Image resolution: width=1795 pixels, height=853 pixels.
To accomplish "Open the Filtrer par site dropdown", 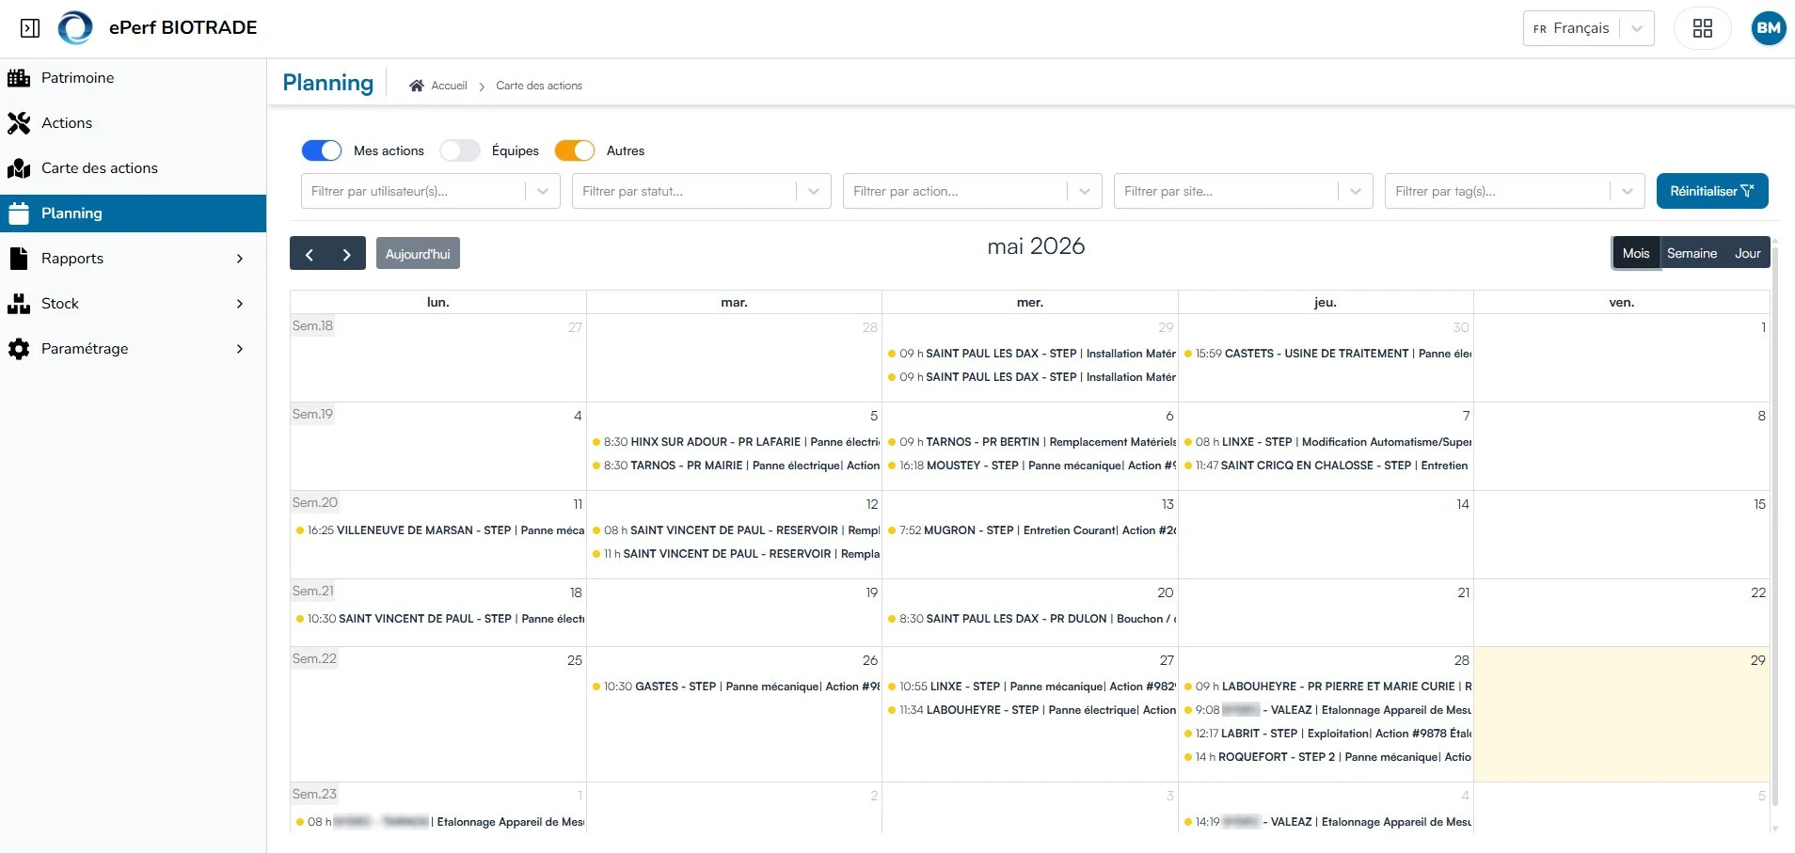I will 1244,191.
